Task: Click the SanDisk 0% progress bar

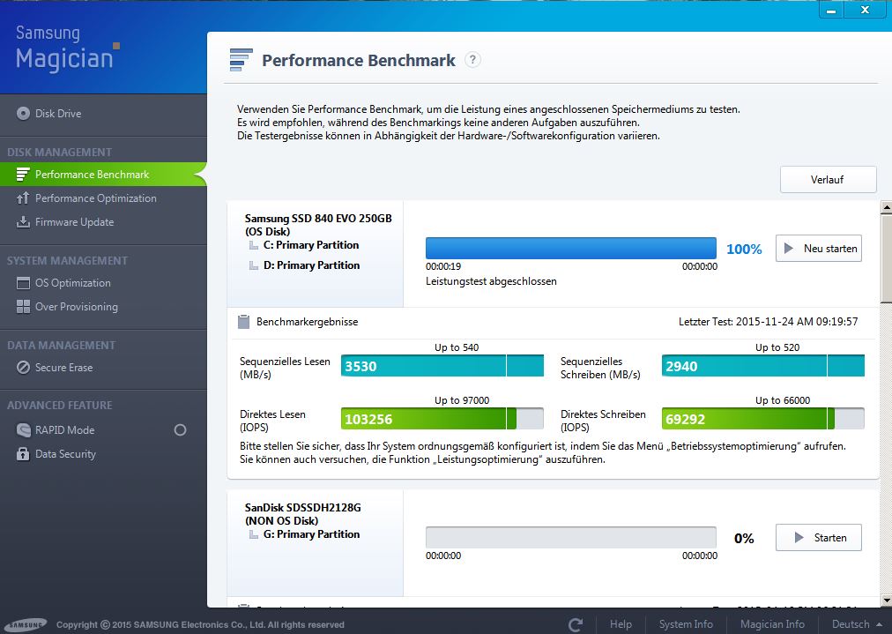Action: (571, 538)
